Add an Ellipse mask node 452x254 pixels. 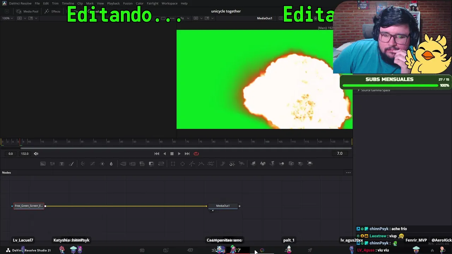click(183, 163)
